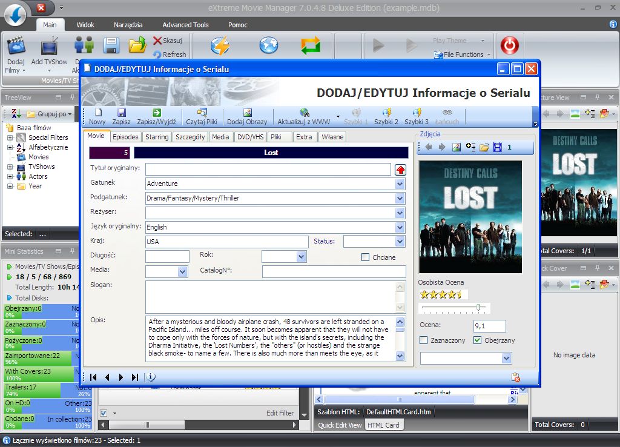Open Grupuj po dropdown in TreeView

coord(50,114)
